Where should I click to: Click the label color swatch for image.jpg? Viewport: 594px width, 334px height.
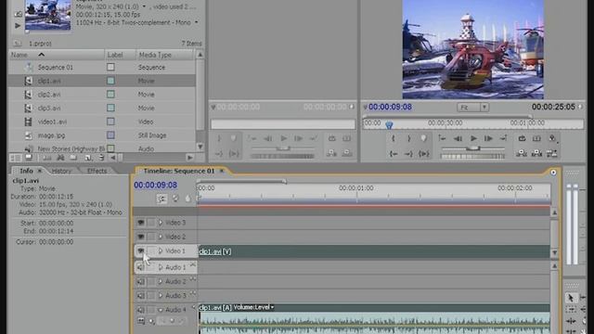pos(110,135)
